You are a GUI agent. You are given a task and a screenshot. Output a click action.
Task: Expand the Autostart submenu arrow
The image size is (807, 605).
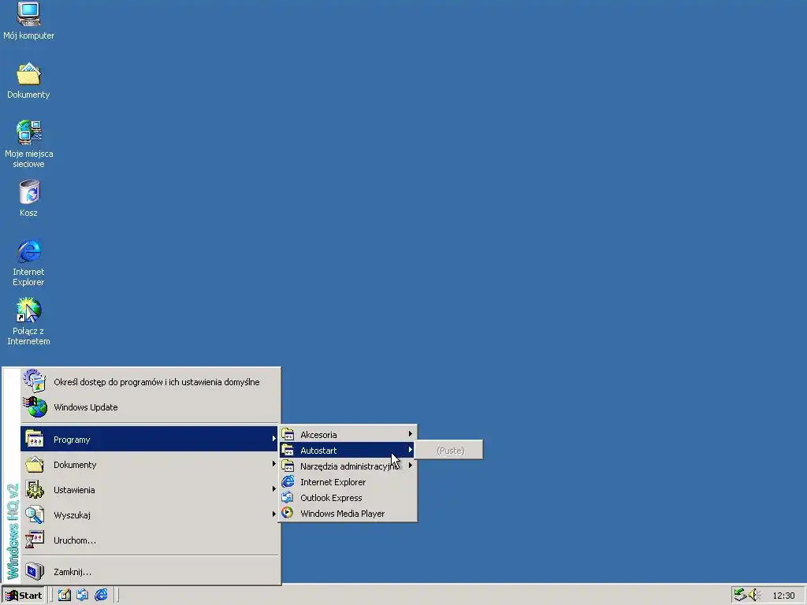pyautogui.click(x=410, y=450)
